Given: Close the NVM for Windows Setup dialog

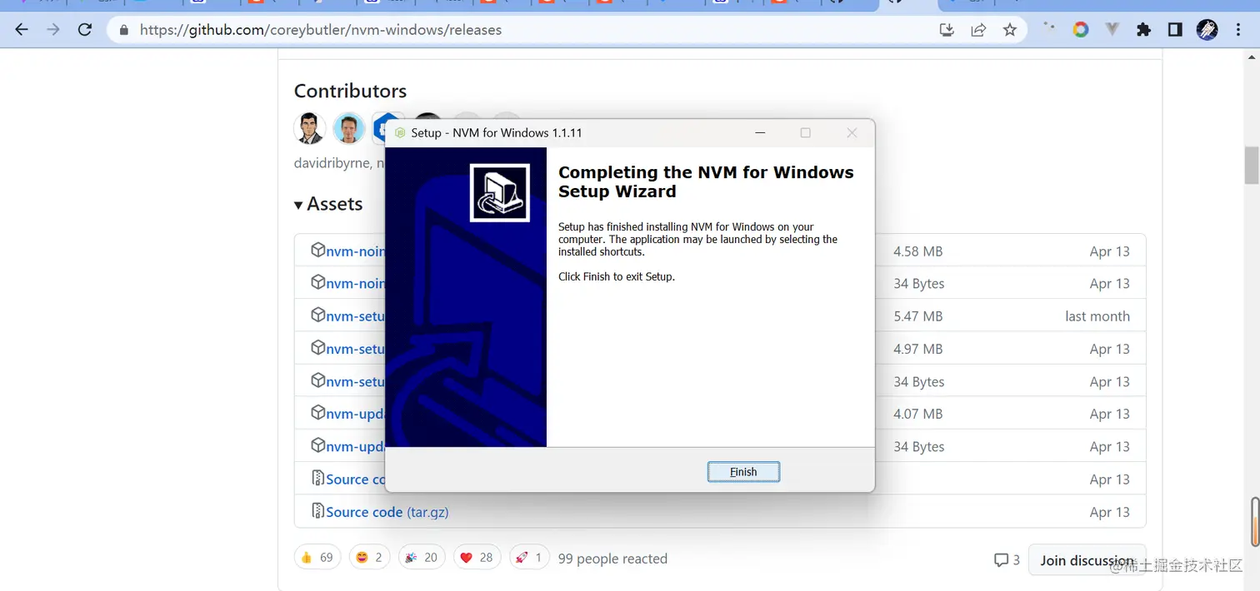Looking at the screenshot, I should point(852,132).
